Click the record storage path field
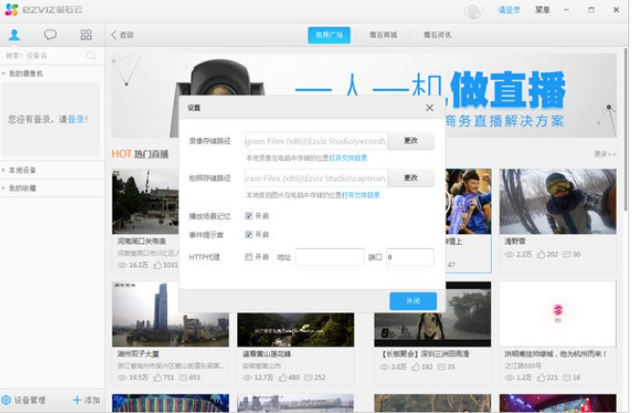Image resolution: width=635 pixels, height=413 pixels. pos(316,141)
